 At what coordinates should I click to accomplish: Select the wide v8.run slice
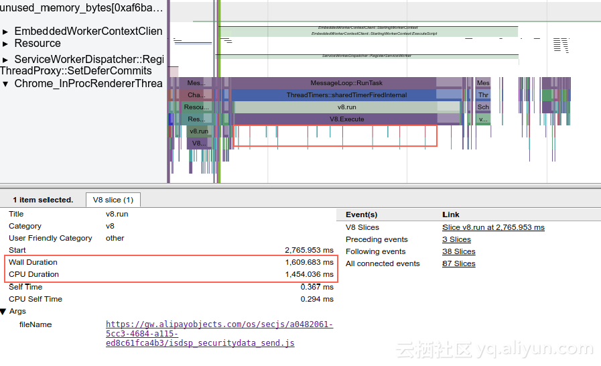click(346, 107)
